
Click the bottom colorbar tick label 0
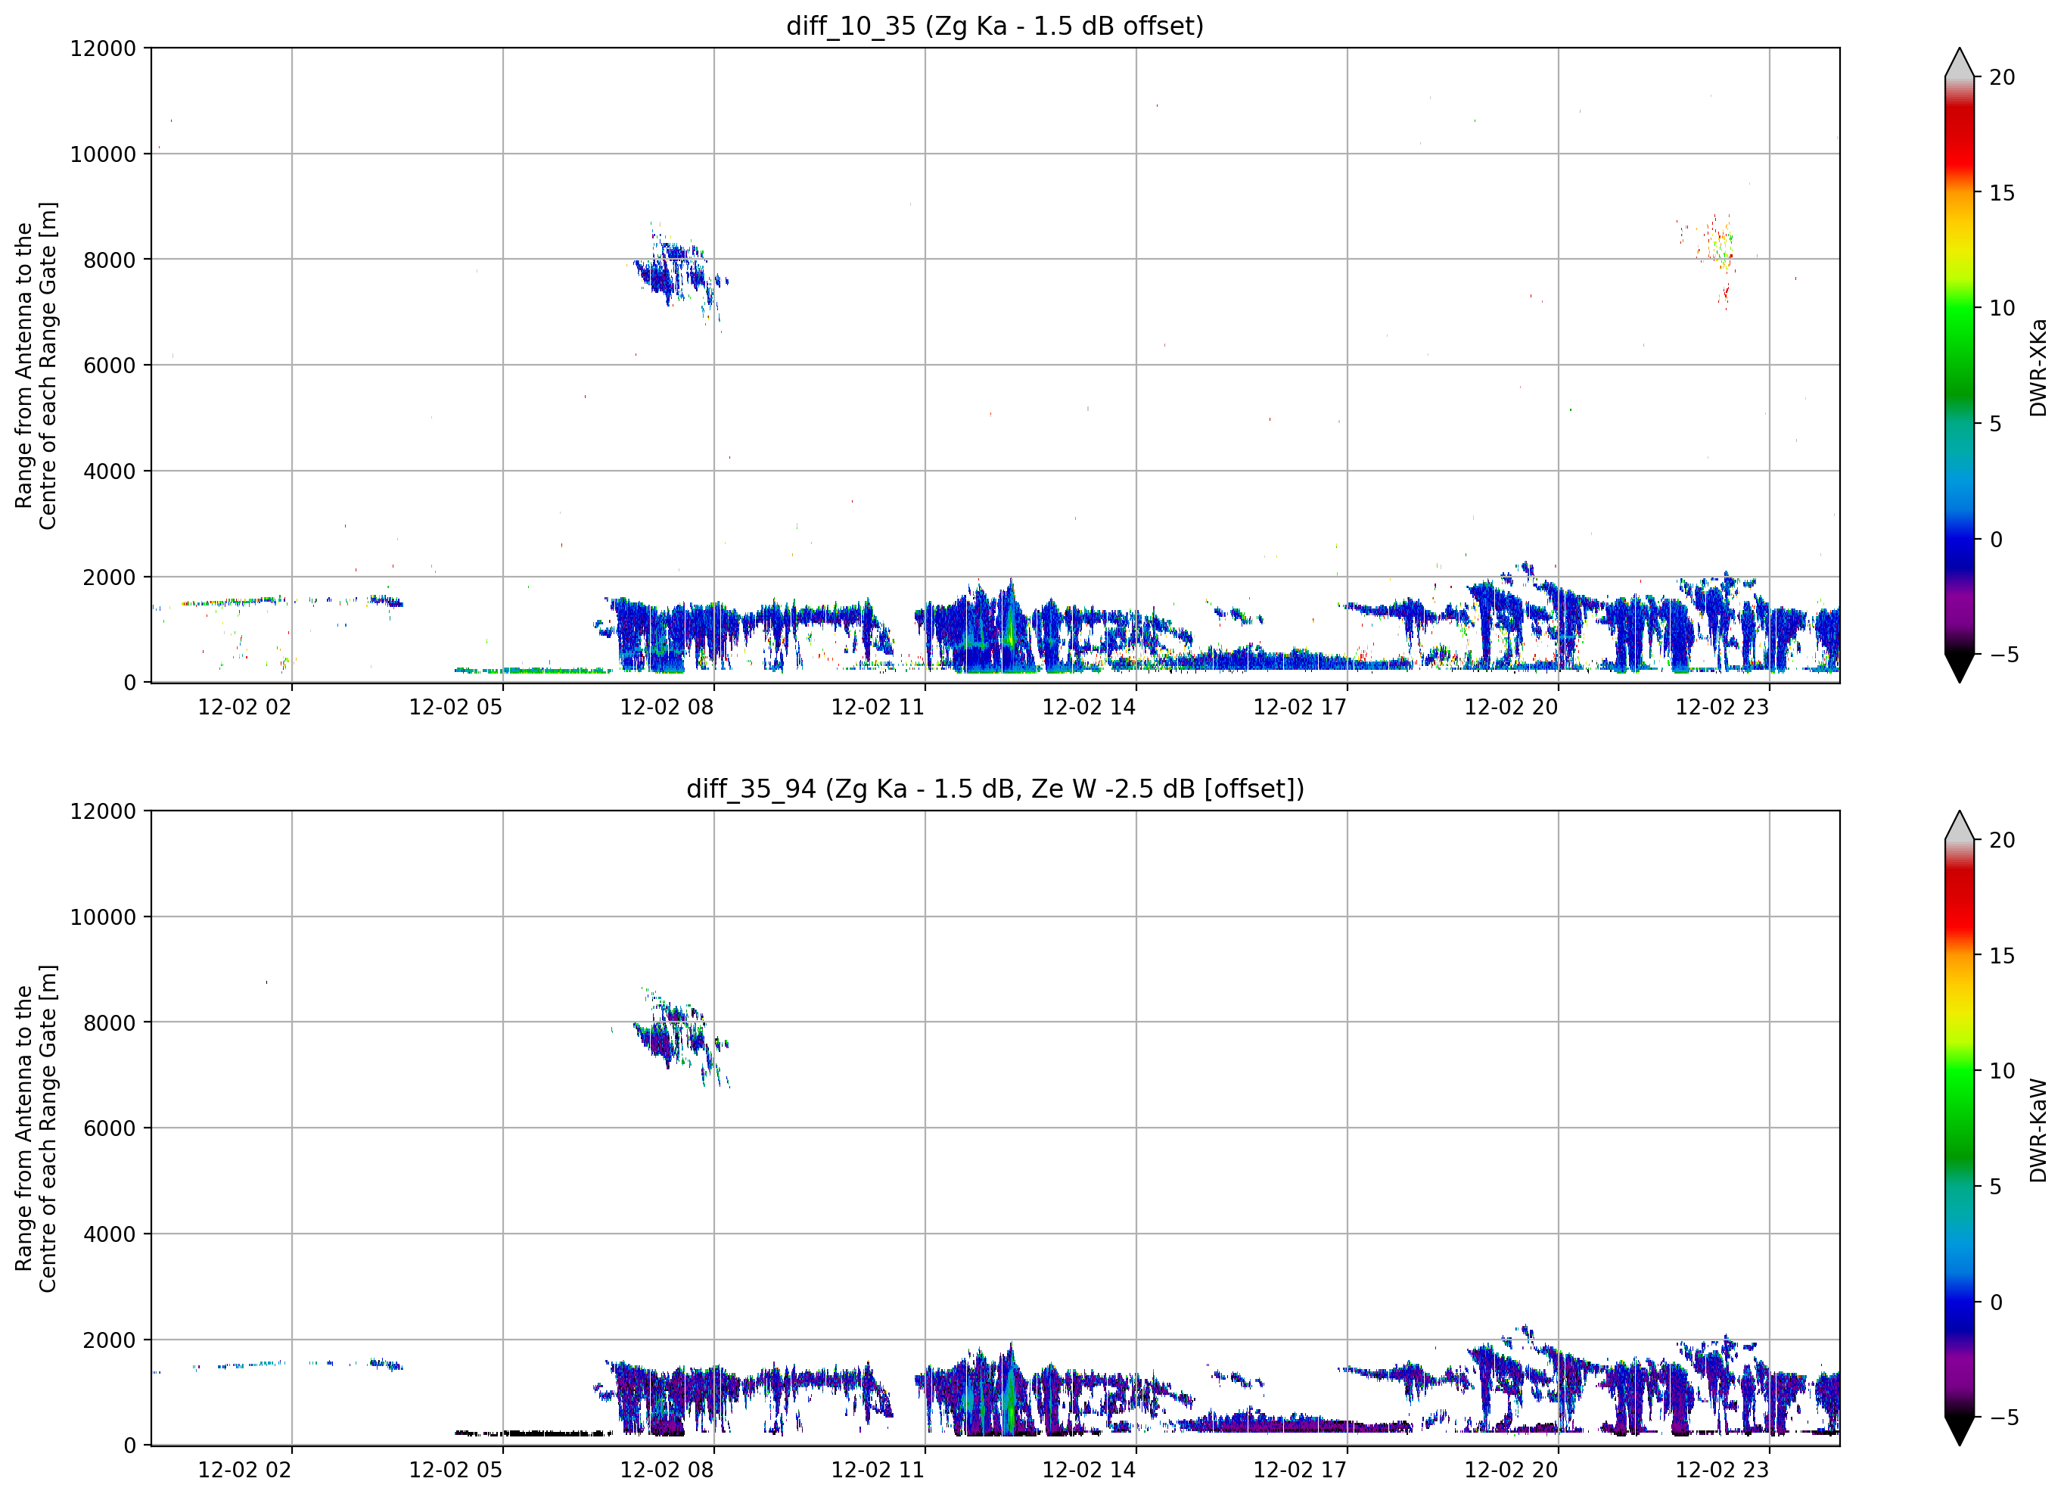1996,1303
